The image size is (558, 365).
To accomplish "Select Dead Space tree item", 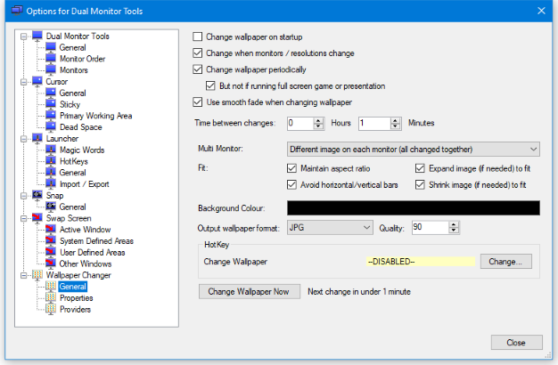I will tap(81, 127).
